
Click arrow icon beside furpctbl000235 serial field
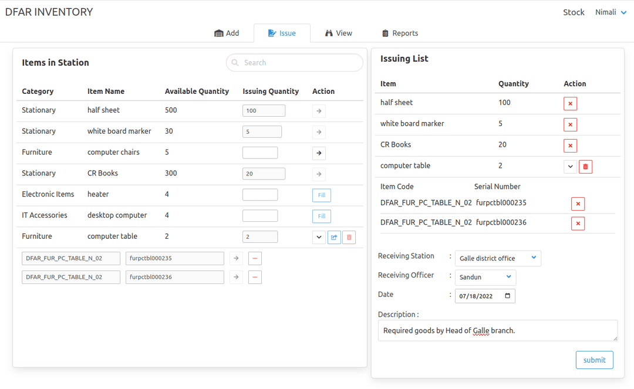[236, 258]
